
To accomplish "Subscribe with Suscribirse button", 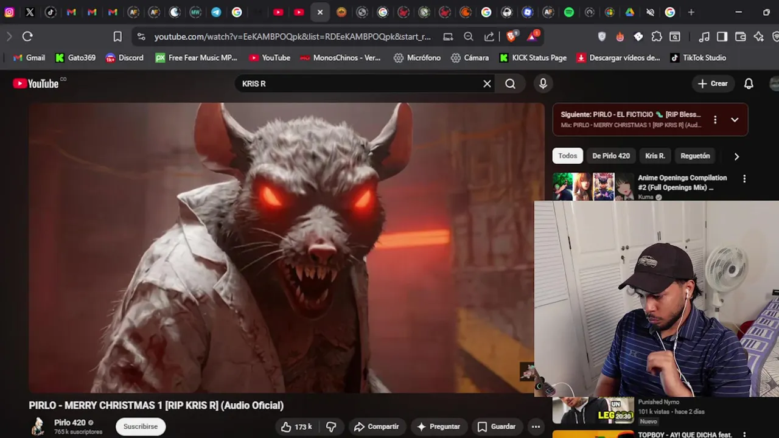I will (x=141, y=426).
